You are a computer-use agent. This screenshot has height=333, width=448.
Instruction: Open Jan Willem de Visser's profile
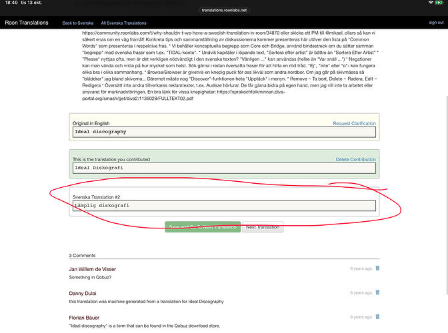click(92, 269)
